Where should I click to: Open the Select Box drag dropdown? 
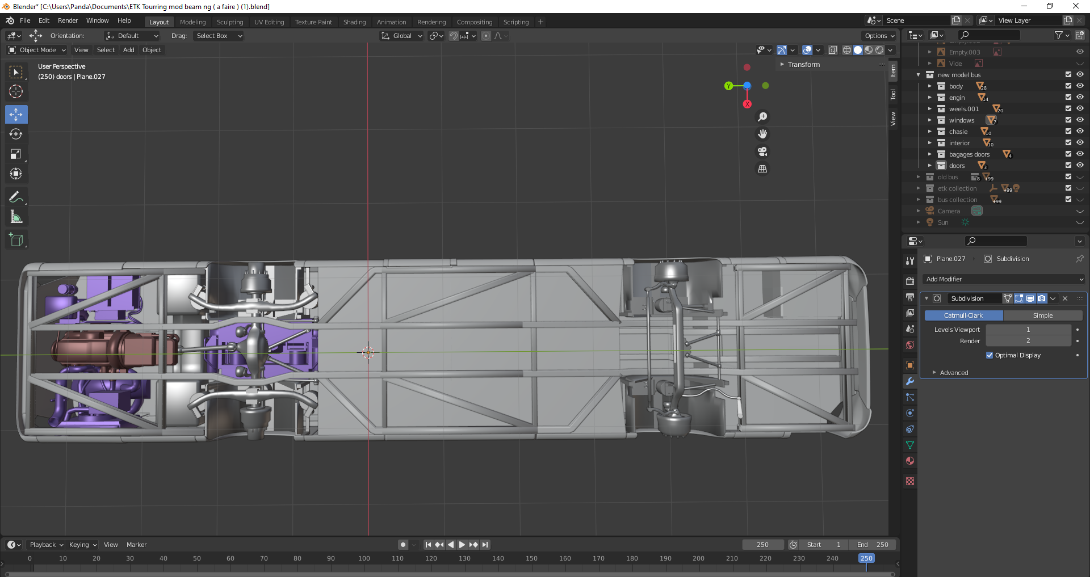coord(219,36)
